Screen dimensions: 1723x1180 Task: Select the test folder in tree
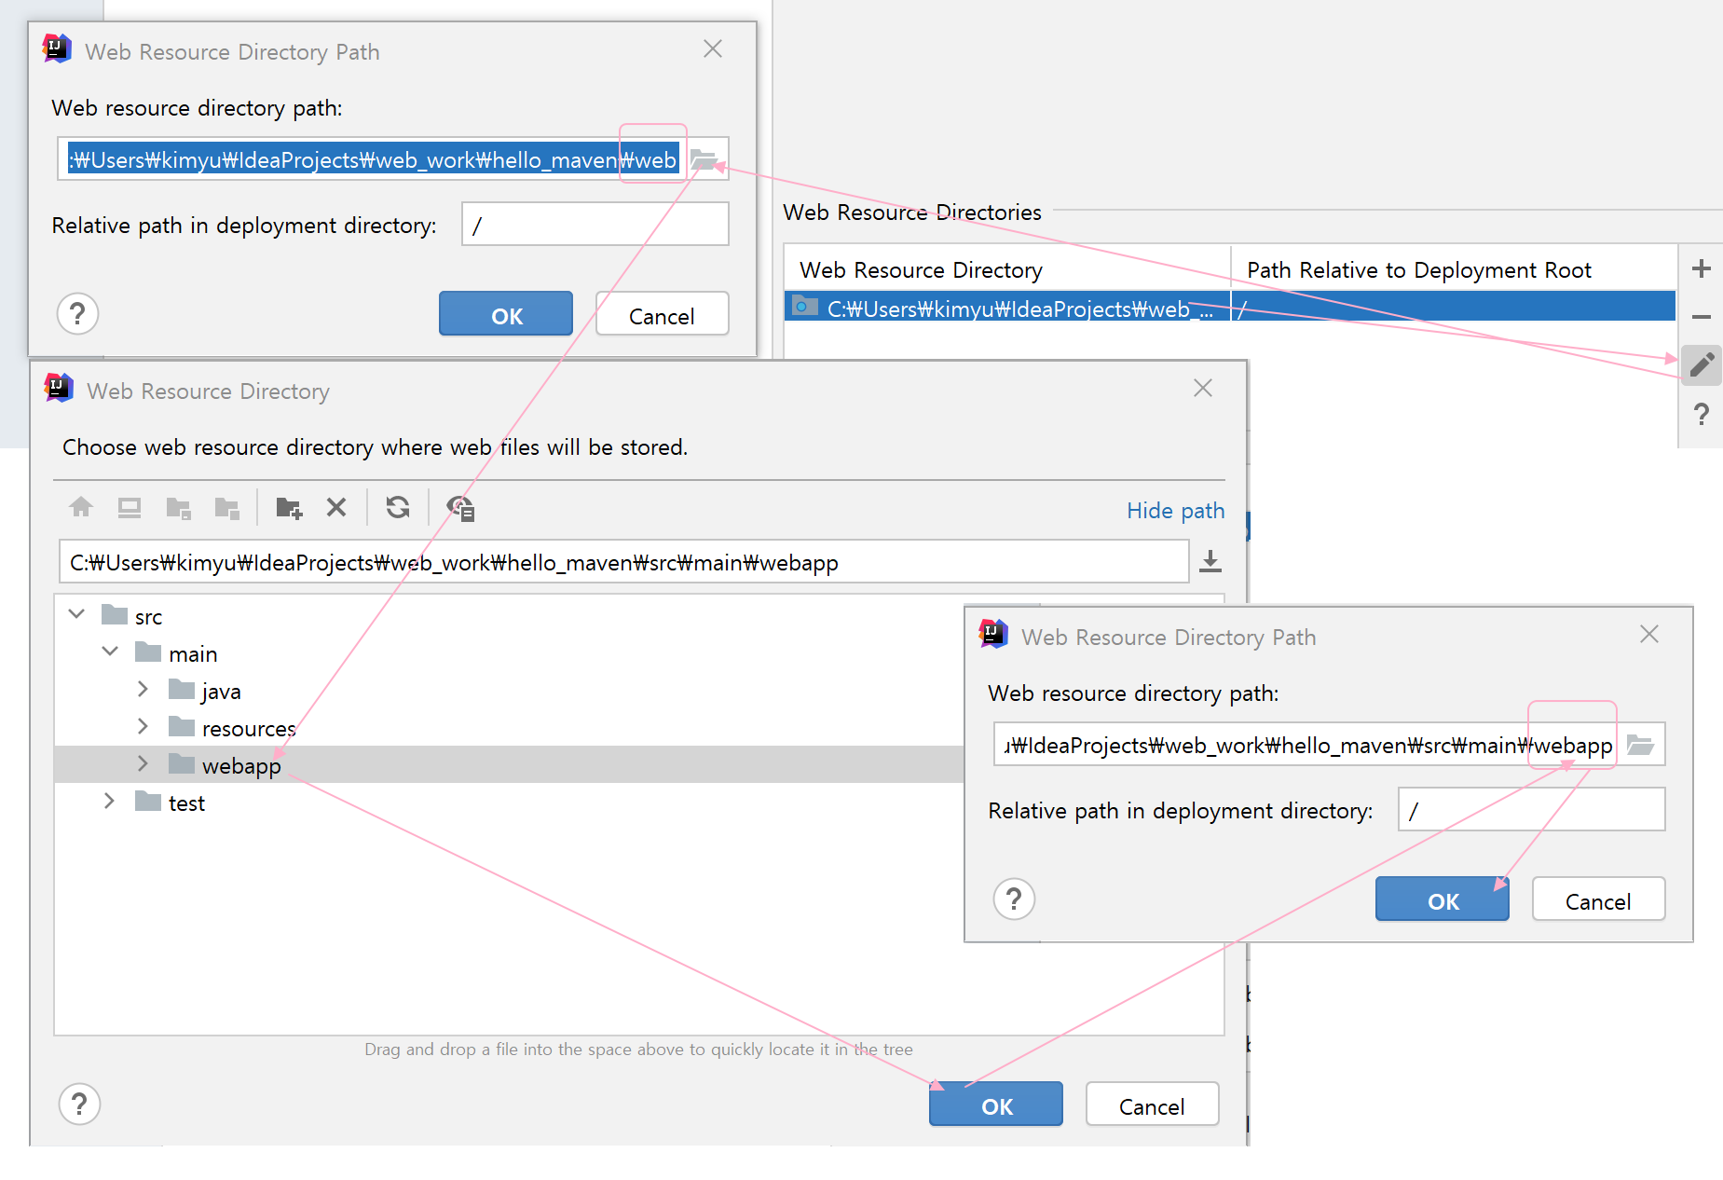click(x=170, y=803)
